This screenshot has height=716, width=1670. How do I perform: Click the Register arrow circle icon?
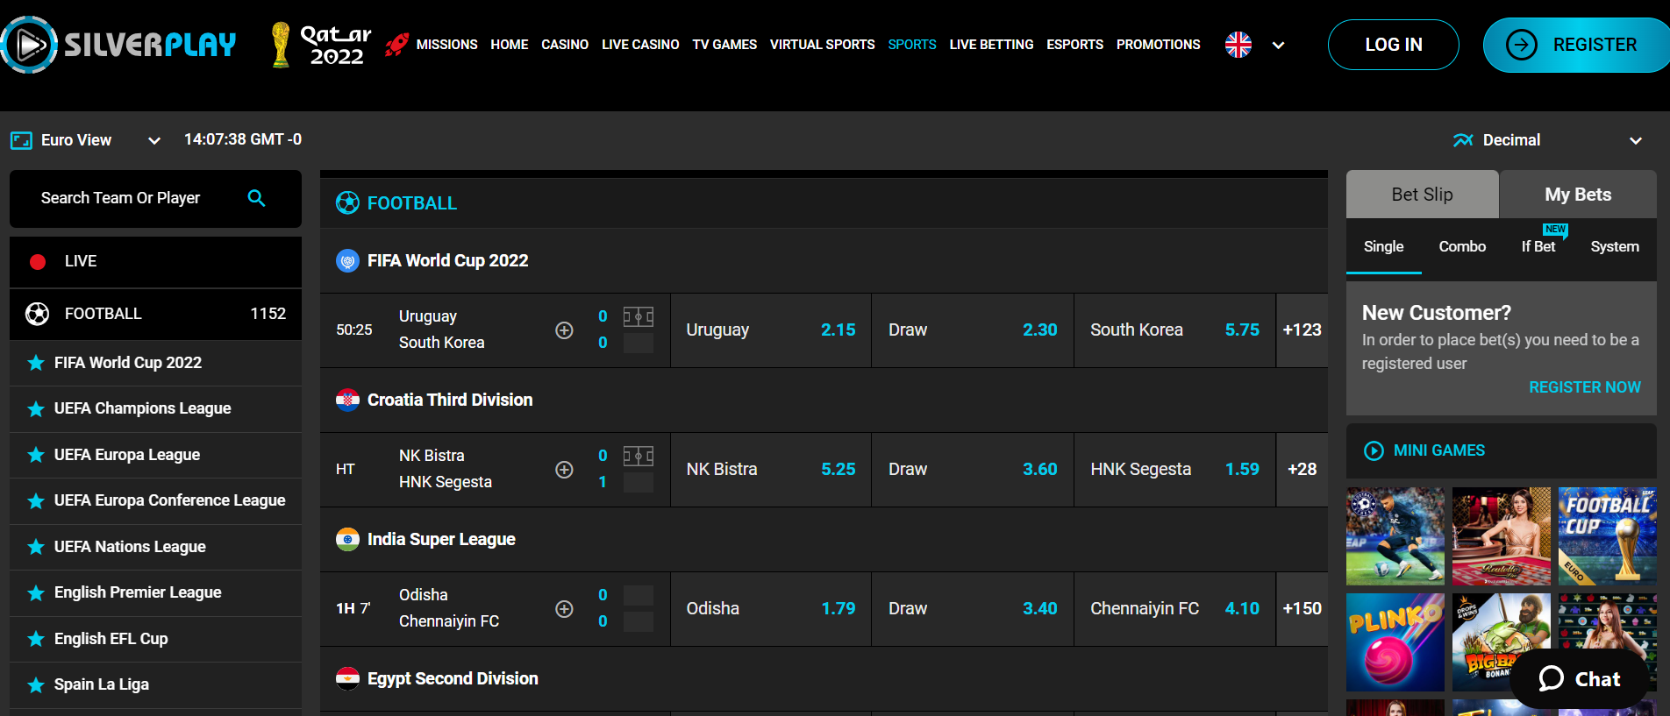tap(1522, 45)
